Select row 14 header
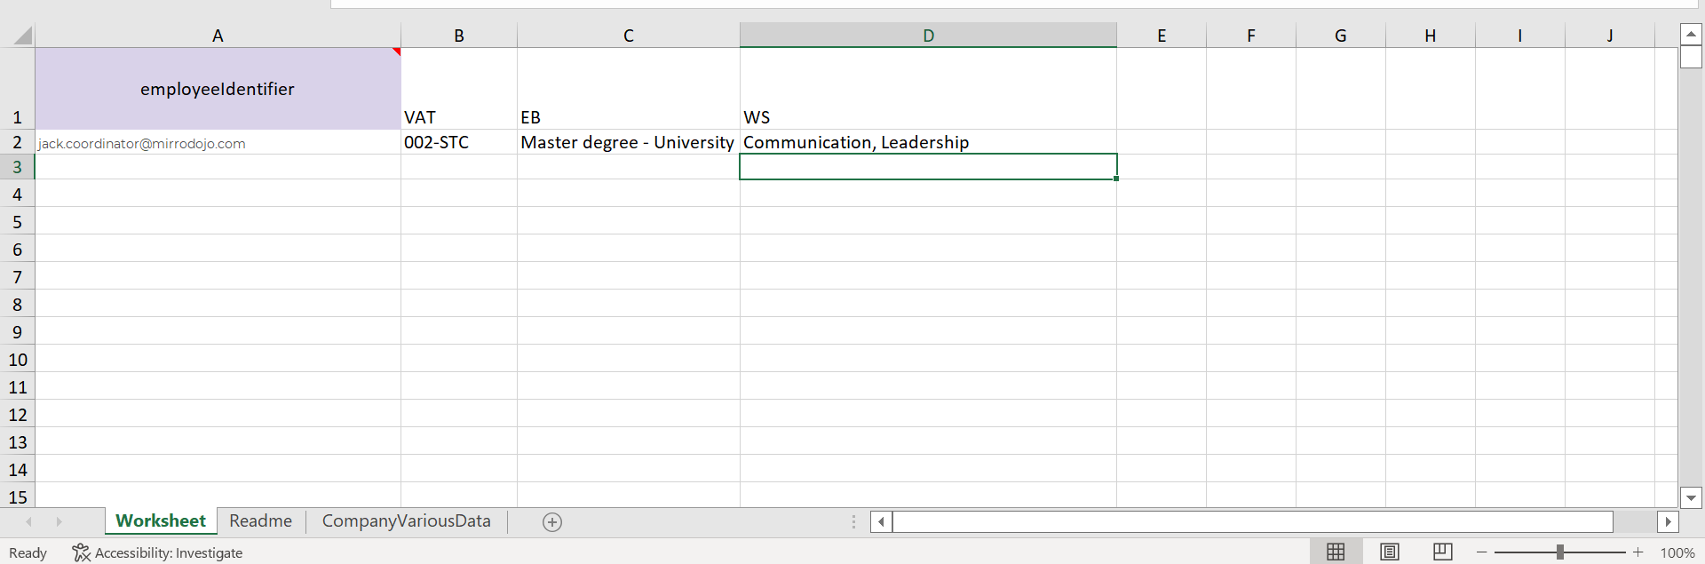 pyautogui.click(x=17, y=469)
